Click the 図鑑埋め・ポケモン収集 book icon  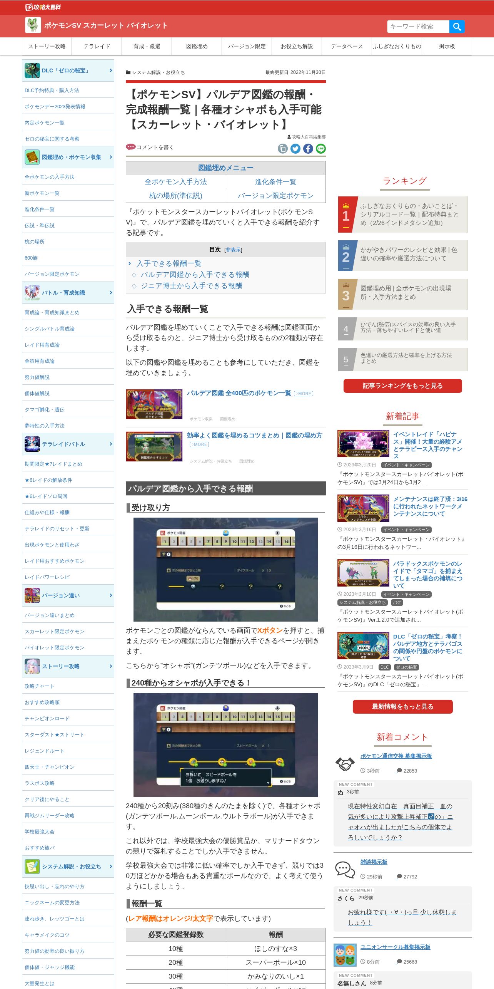(32, 157)
